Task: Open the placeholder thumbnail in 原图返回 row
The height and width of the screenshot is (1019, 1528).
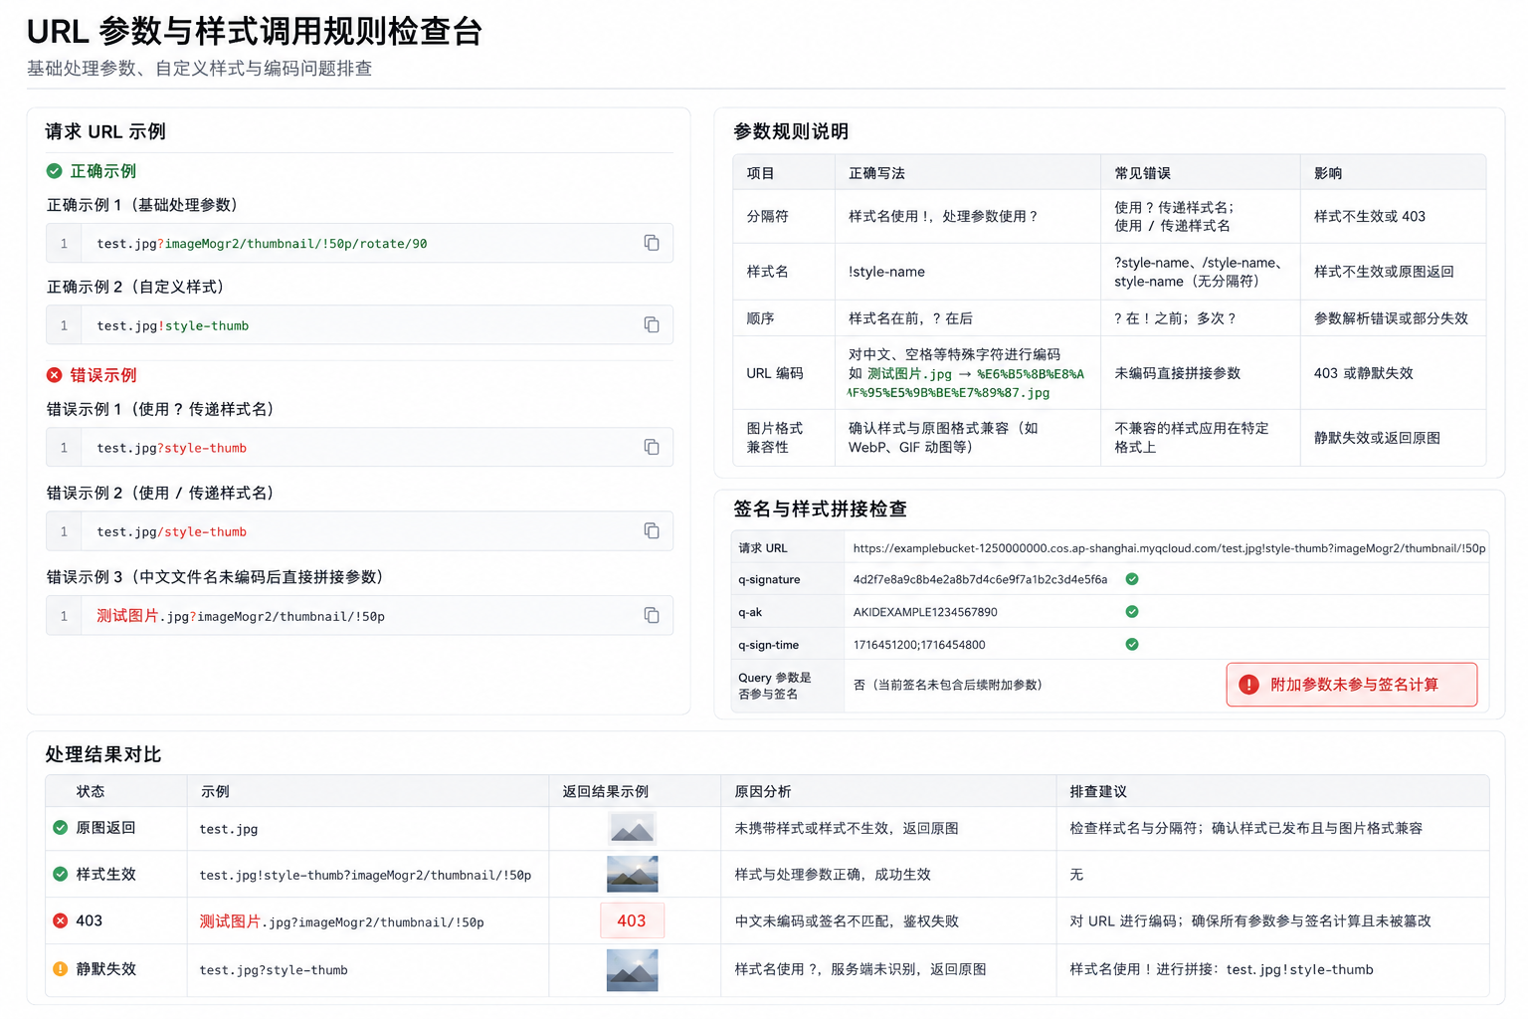Action: point(632,828)
